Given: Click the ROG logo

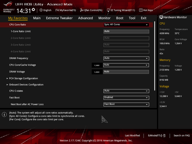Looking at the screenshot, I should [x=8, y=4].
